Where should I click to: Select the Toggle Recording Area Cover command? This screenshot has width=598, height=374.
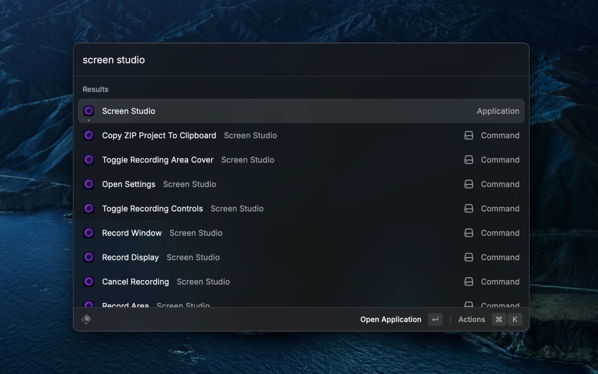pyautogui.click(x=301, y=160)
